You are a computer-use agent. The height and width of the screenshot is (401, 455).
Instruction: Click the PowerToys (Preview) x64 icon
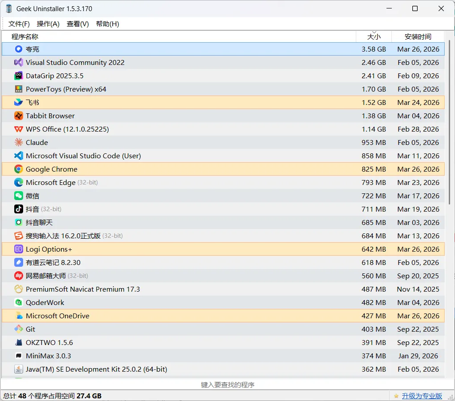click(x=19, y=89)
